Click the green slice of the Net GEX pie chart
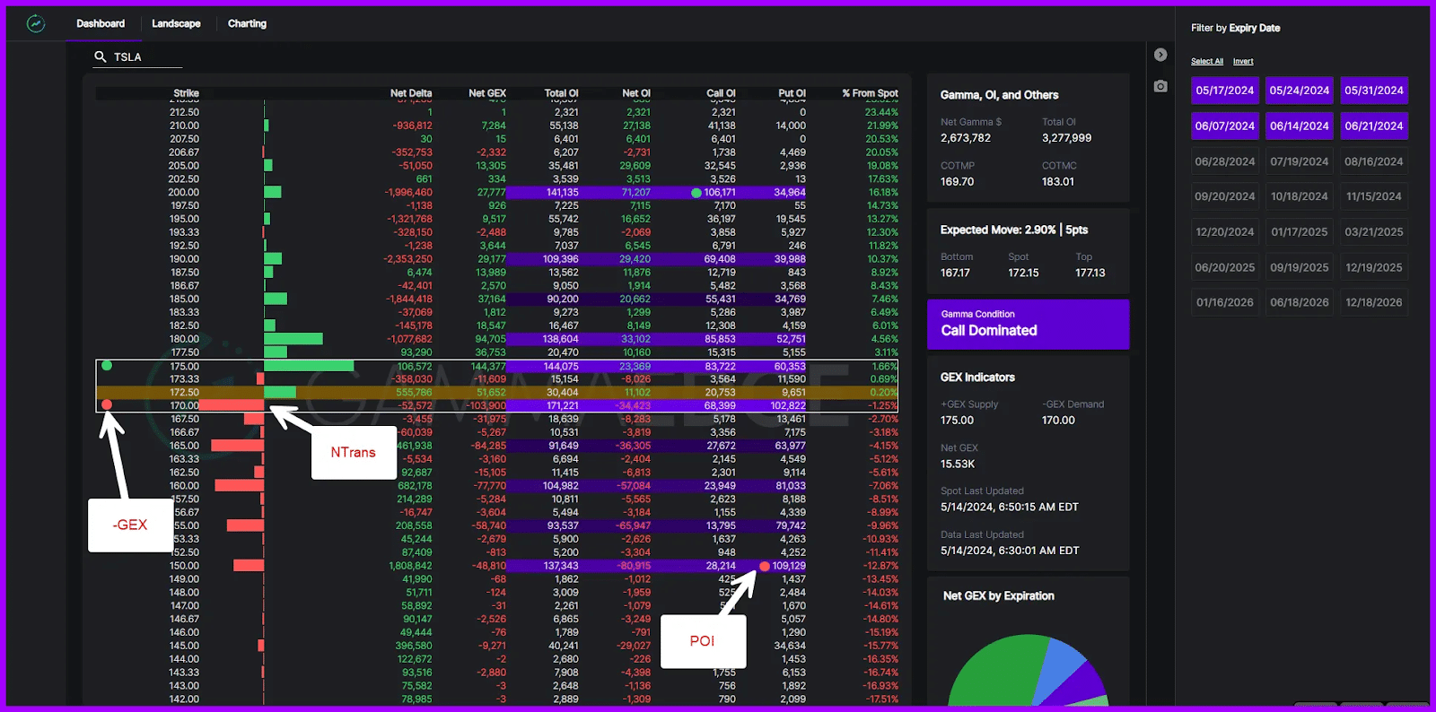 (x=987, y=677)
